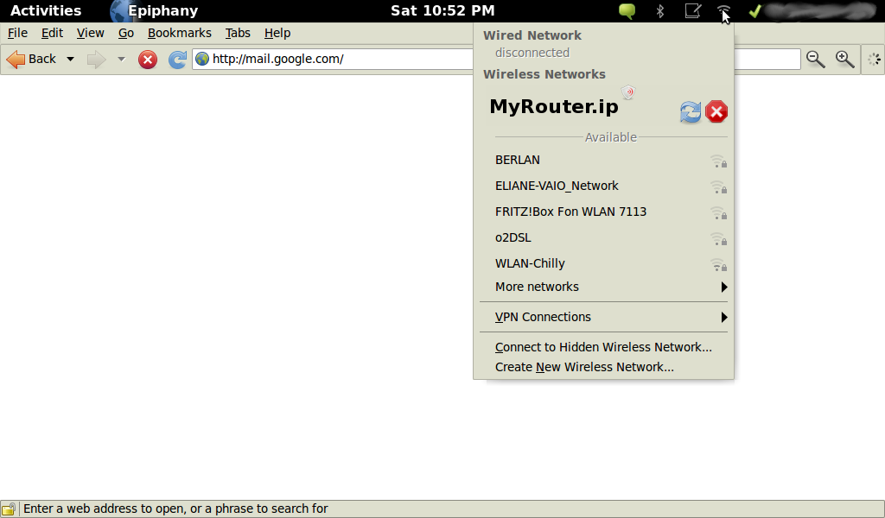Reload the page using the toolbar reload icon
Image resolution: width=885 pixels, height=518 pixels.
[x=177, y=60]
